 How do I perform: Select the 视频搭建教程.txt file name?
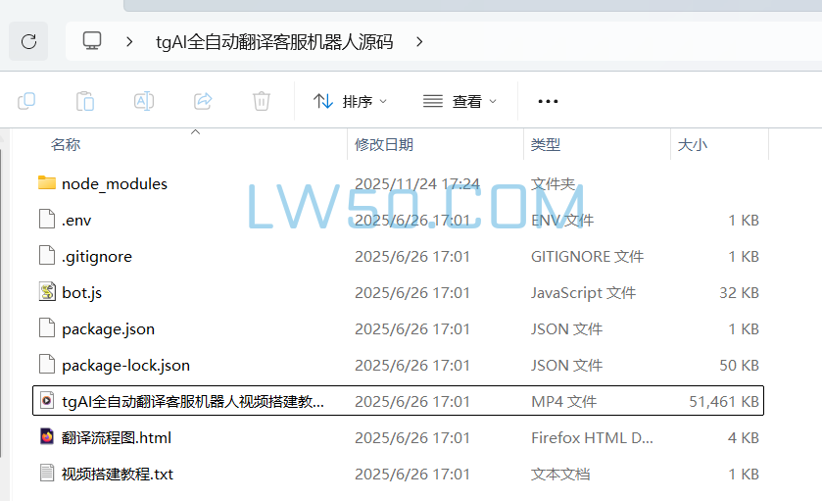(x=118, y=475)
